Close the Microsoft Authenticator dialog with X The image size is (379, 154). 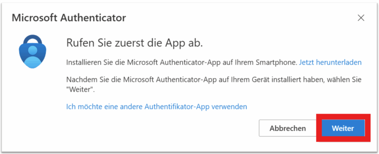[361, 18]
